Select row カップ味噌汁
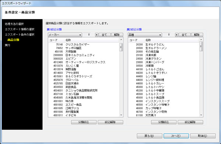The image size is (221, 144). [x=164, y=108]
